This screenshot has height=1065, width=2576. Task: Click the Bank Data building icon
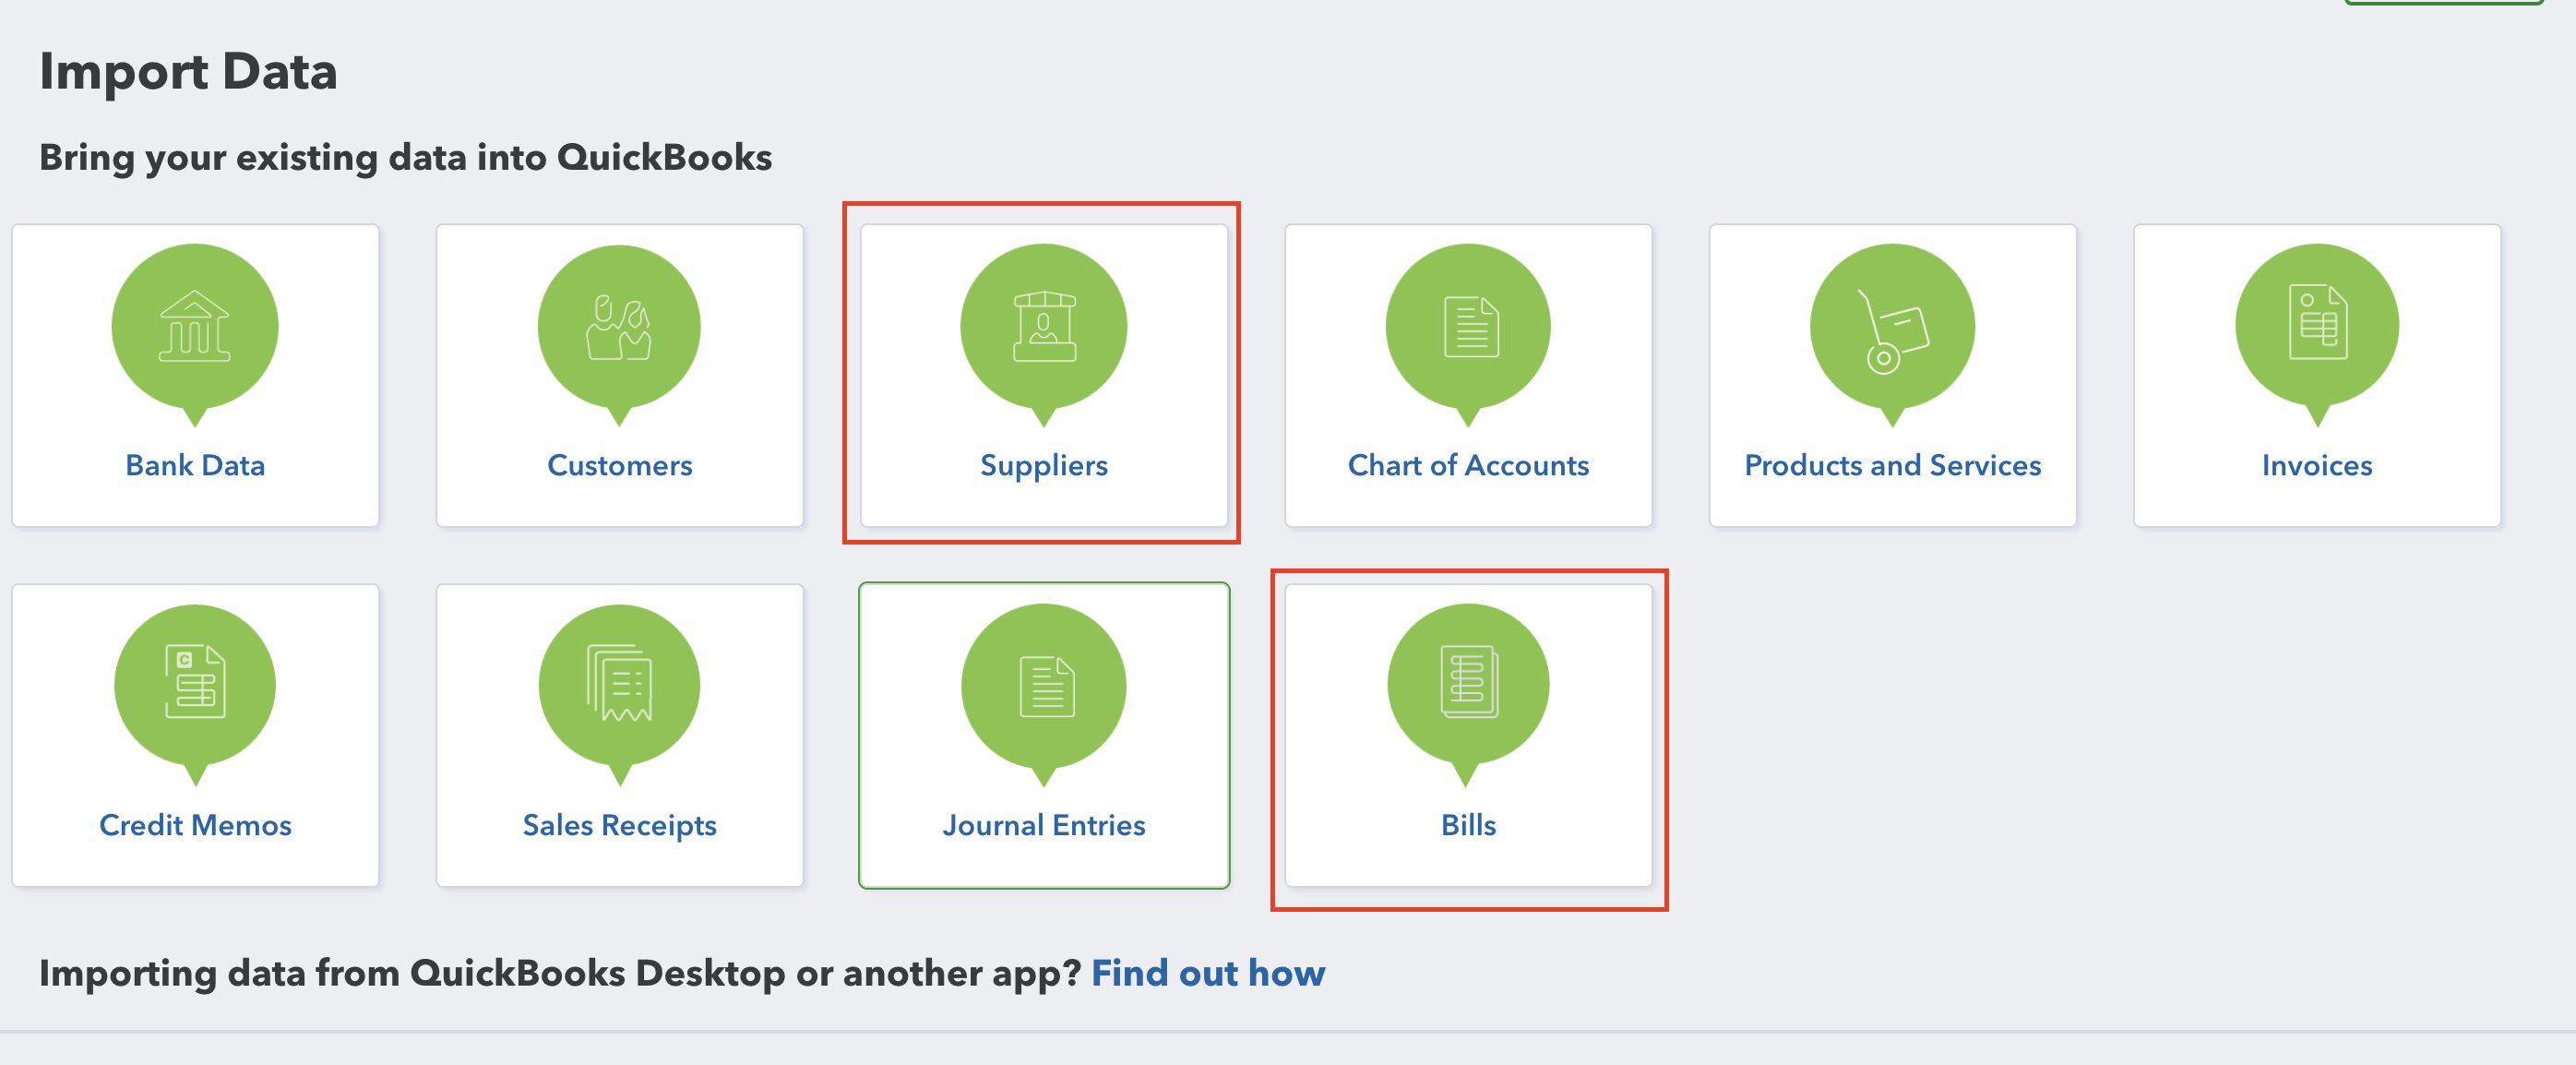tap(195, 326)
